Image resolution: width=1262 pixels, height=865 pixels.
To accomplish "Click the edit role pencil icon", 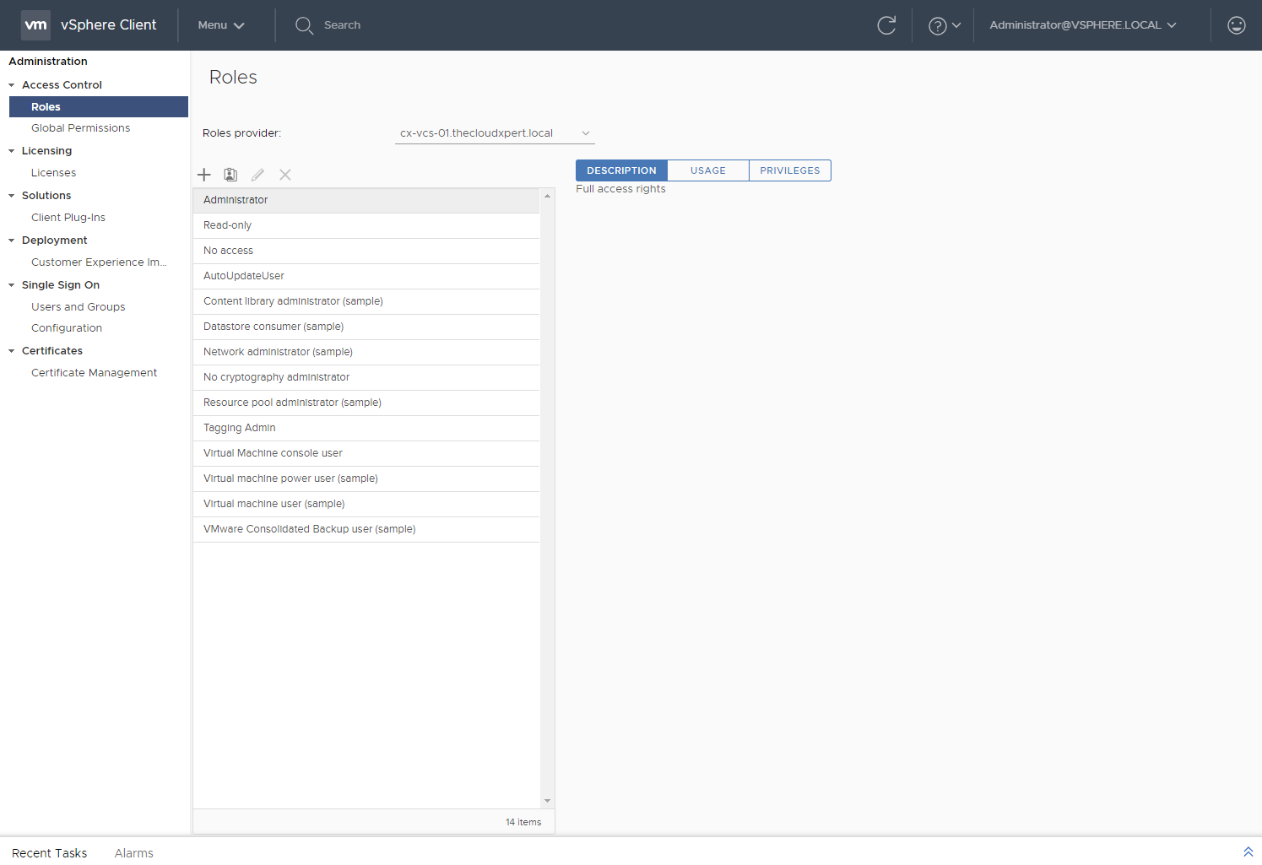I will pyautogui.click(x=257, y=175).
